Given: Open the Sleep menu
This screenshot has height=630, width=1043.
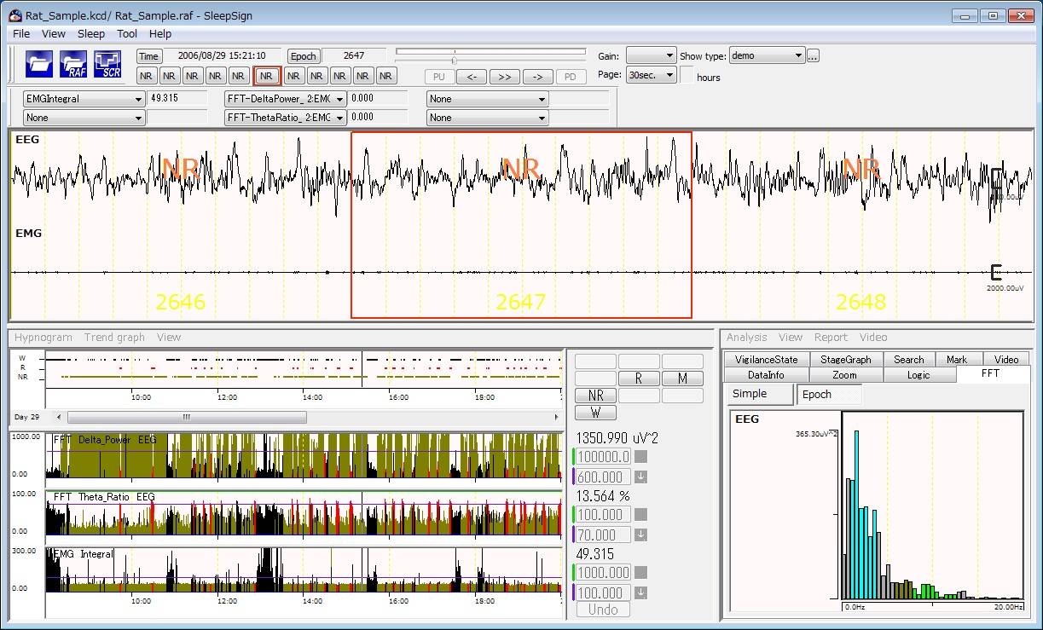Looking at the screenshot, I should tap(91, 34).
